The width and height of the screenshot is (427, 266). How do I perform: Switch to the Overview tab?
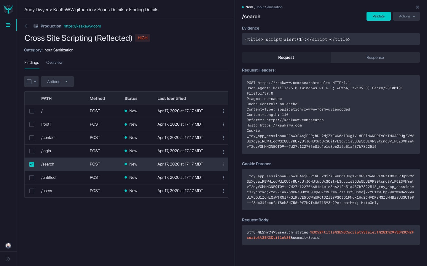[54, 63]
